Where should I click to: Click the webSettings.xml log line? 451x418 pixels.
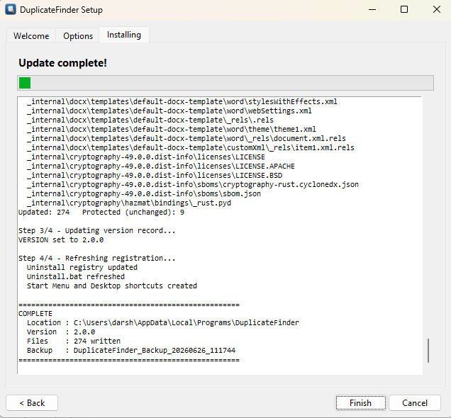point(169,111)
